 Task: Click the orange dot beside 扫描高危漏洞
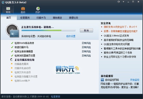click(12, 64)
